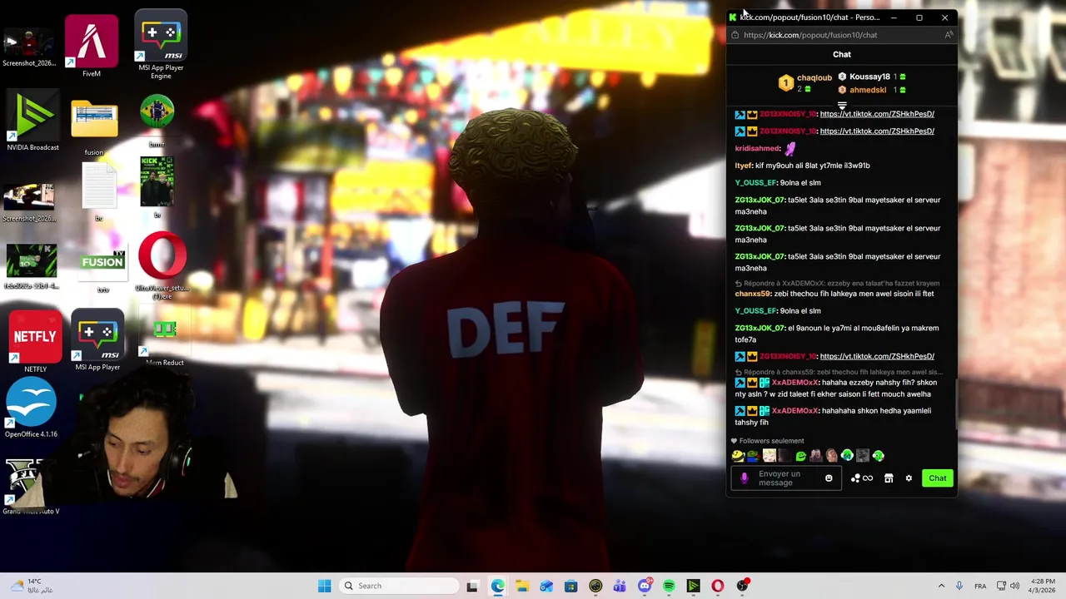Screen dimensions: 1066x599
Task: Open the Brazil flag icon file
Action: click(157, 121)
